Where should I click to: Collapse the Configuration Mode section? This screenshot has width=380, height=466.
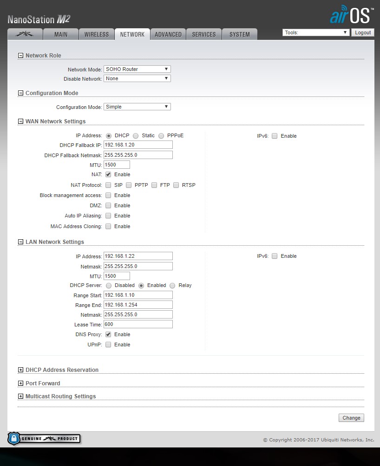click(20, 93)
